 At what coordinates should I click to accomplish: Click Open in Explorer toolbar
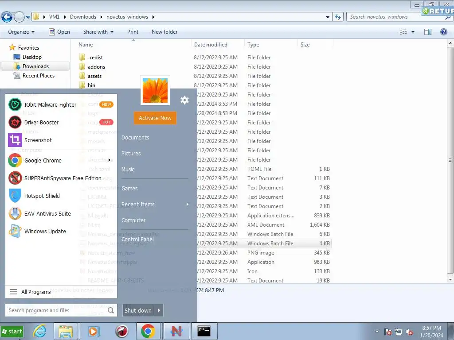60,32
